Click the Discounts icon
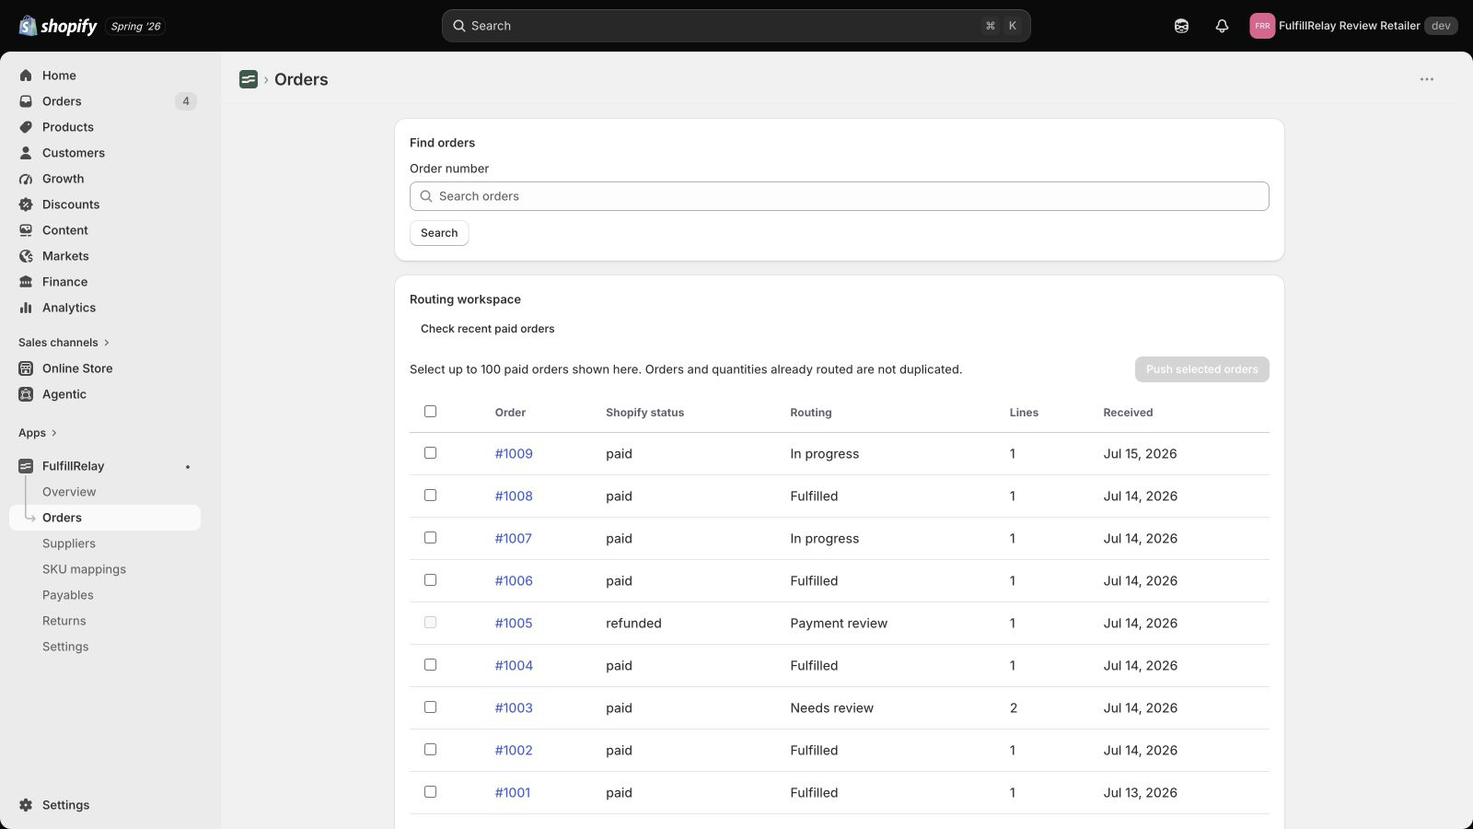This screenshot has height=829, width=1473. click(26, 204)
